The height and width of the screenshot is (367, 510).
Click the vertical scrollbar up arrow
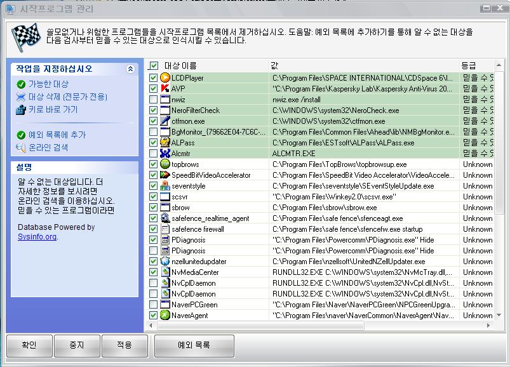[499, 65]
